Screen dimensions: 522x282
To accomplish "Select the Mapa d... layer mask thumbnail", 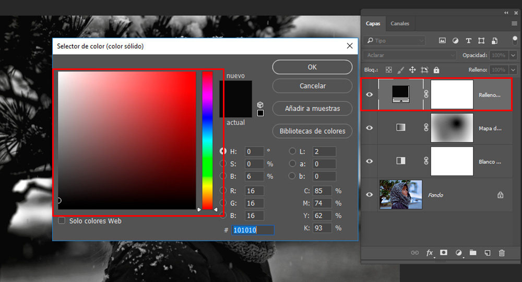I will tap(452, 128).
